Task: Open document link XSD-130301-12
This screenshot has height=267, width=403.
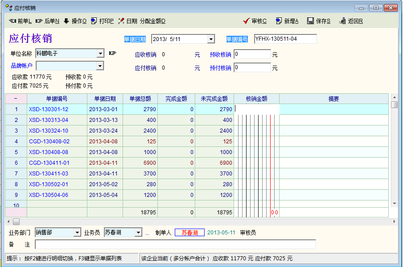Action: click(49, 109)
